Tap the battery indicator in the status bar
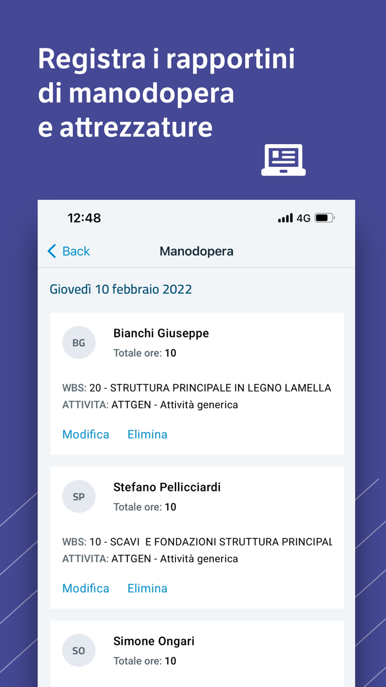The height and width of the screenshot is (687, 386). pos(323,218)
